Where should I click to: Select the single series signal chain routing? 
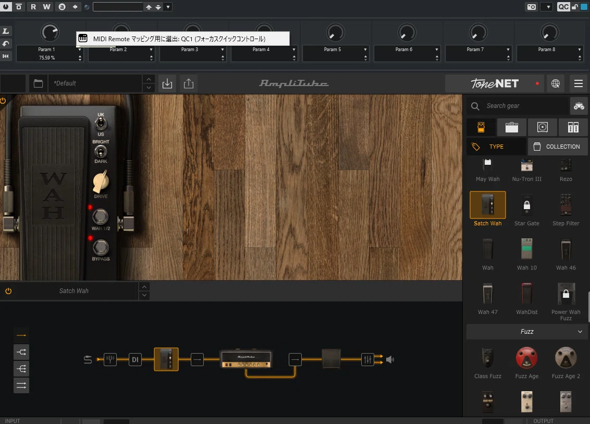[x=21, y=335]
